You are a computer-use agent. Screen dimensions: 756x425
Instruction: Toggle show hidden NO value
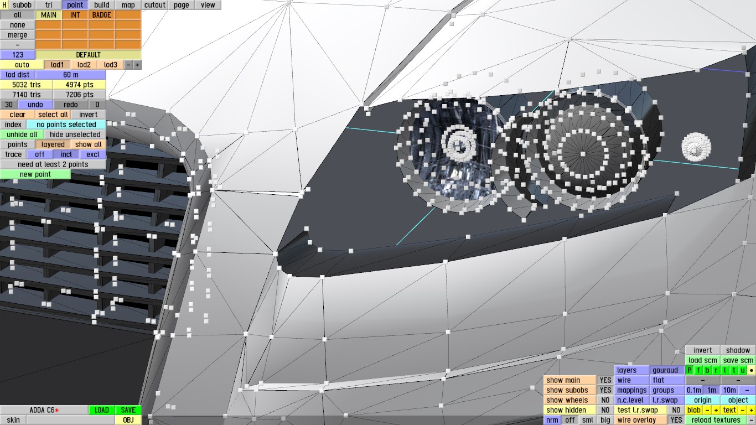pyautogui.click(x=605, y=410)
